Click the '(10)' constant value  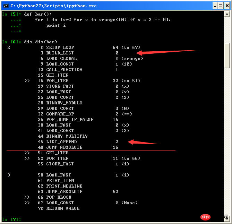[127, 64]
